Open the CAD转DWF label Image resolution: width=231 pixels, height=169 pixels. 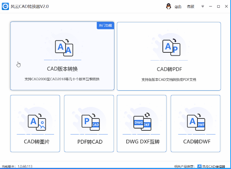197,142
